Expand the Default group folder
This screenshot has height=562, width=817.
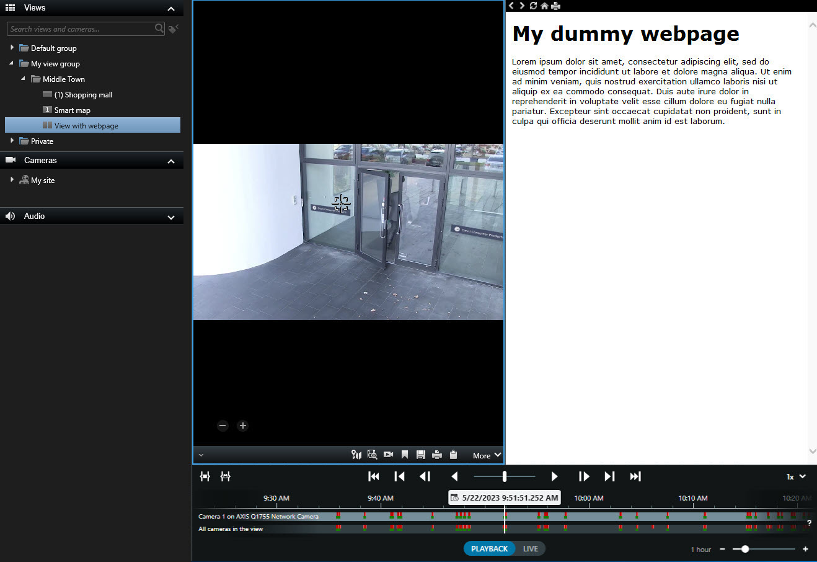(12, 48)
